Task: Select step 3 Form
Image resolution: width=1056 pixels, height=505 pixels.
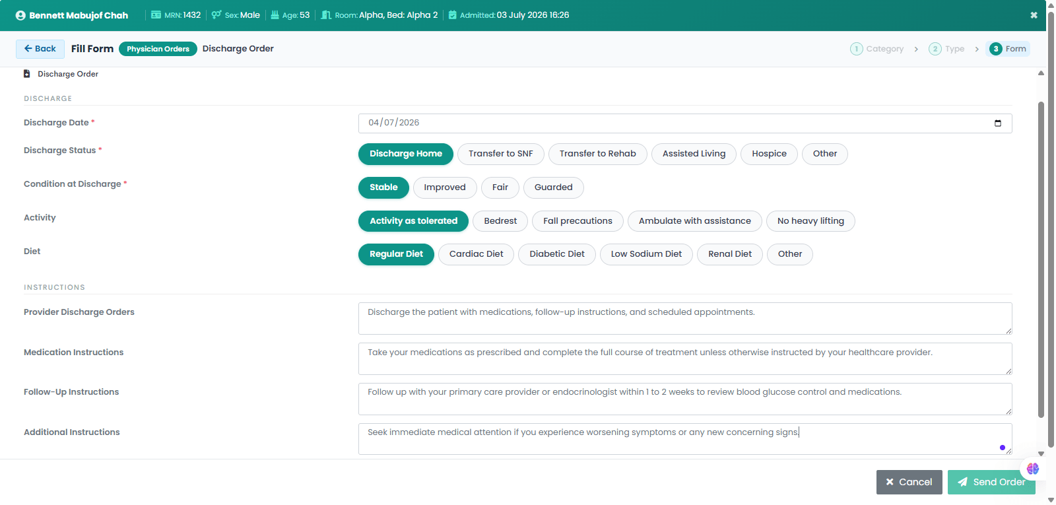Action: (x=1008, y=49)
